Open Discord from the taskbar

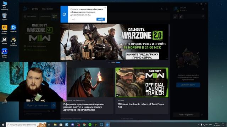tap(72, 125)
